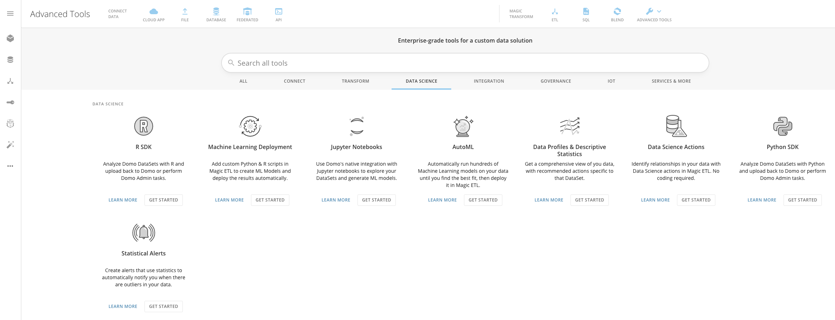Expand the Advanced Tools dropdown chevron
This screenshot has height=320, width=835.
tap(659, 11)
